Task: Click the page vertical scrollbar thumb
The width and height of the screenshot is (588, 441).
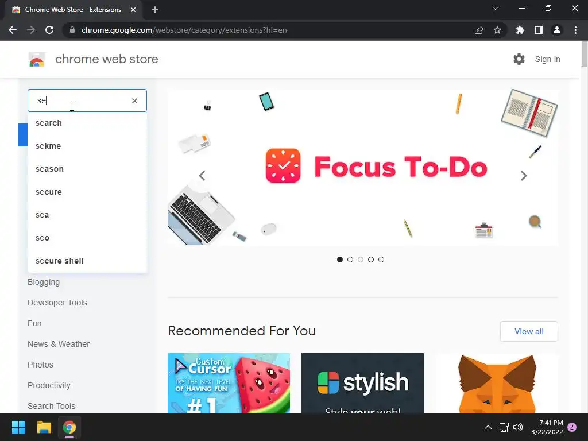Action: pos(584,55)
